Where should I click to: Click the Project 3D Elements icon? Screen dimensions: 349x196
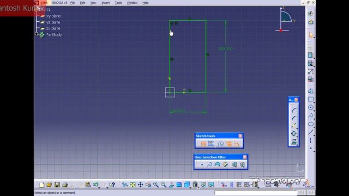tap(294, 142)
